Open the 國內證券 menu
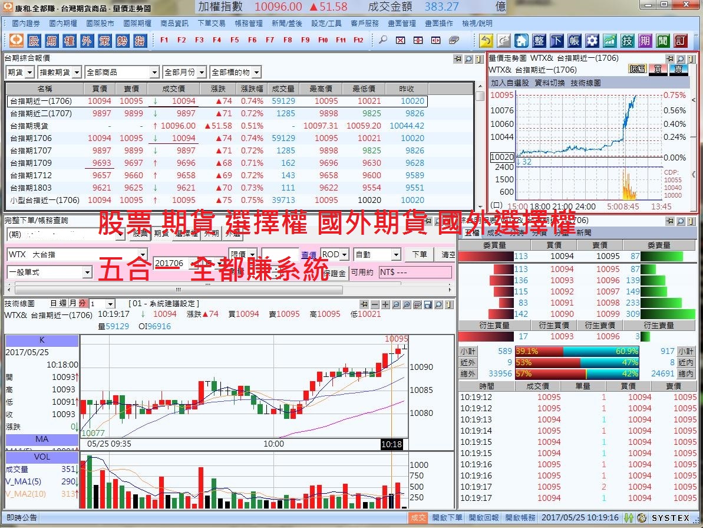The height and width of the screenshot is (528, 703). (26, 24)
